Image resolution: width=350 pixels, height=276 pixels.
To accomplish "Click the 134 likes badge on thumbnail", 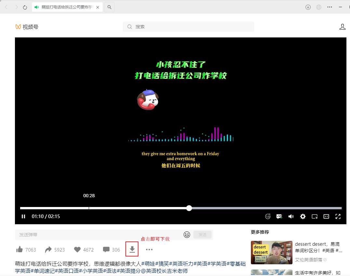I will pos(285,259).
